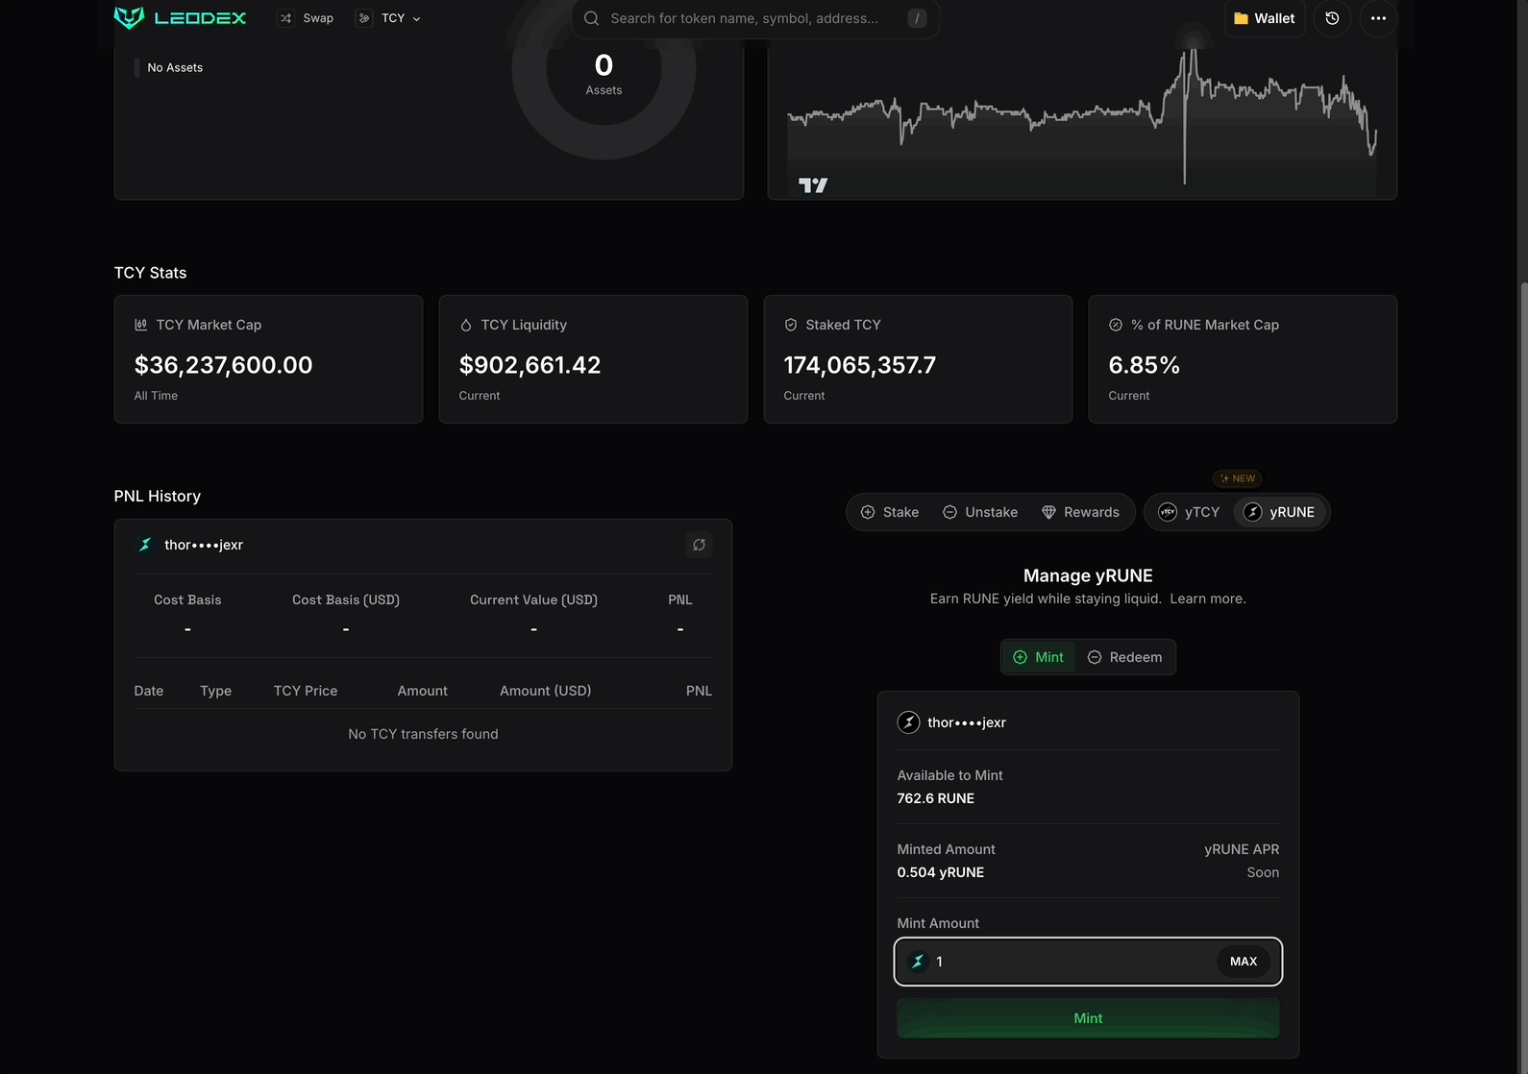Click the Unstake minus-circle icon

coord(949,512)
